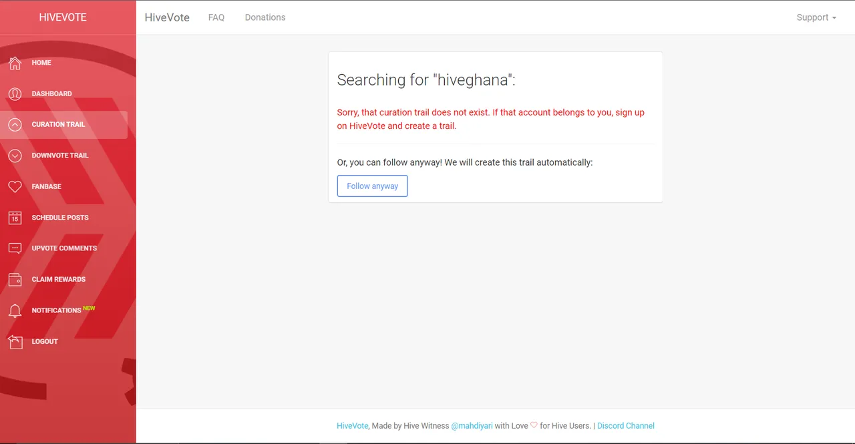Open the Home sidebar item
The image size is (855, 444).
[x=64, y=63]
